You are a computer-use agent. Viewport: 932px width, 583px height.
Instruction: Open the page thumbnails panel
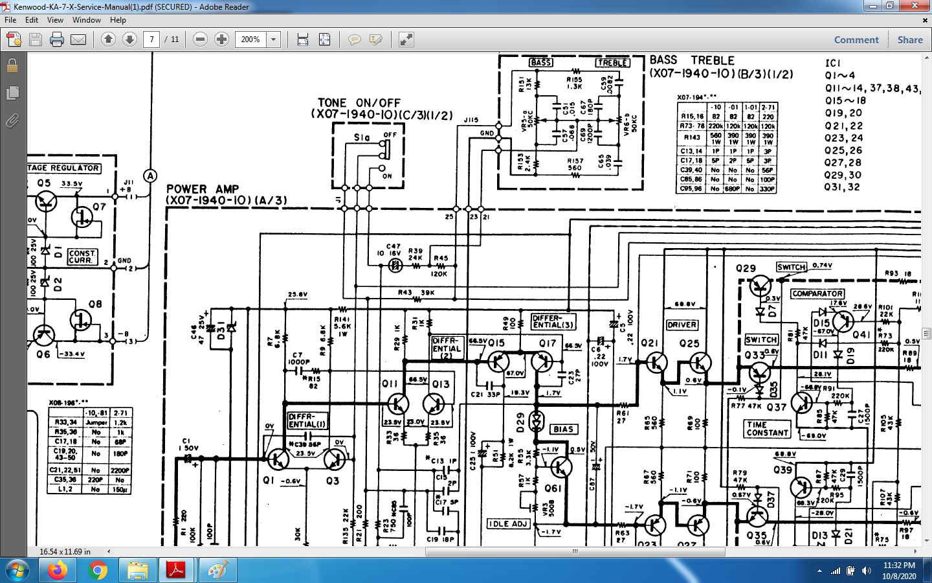coord(12,93)
